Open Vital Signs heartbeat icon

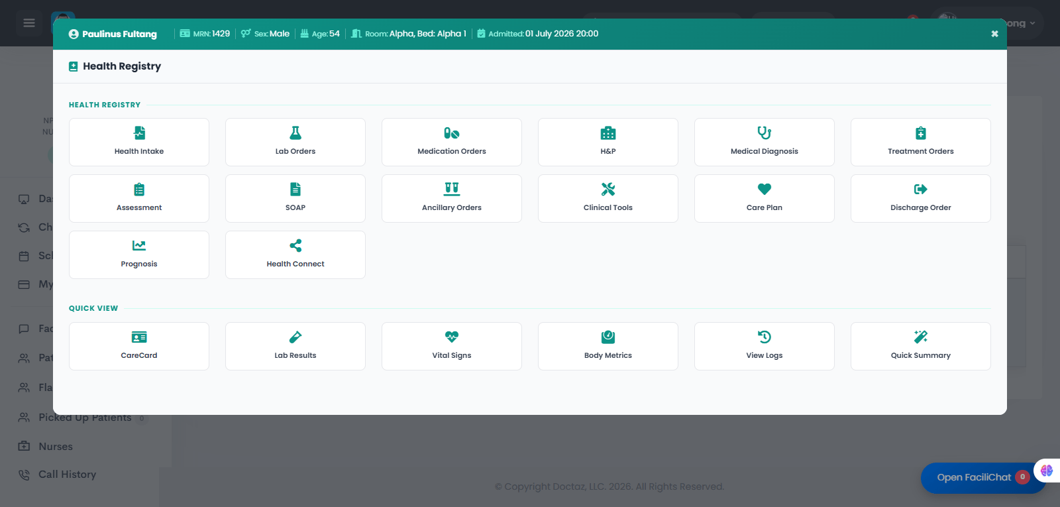(452, 337)
